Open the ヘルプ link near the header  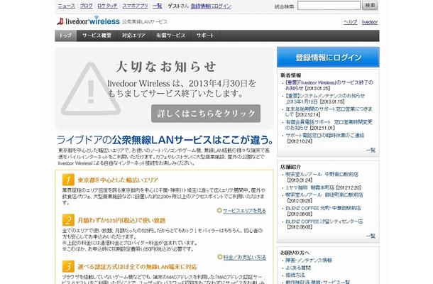tap(350, 22)
